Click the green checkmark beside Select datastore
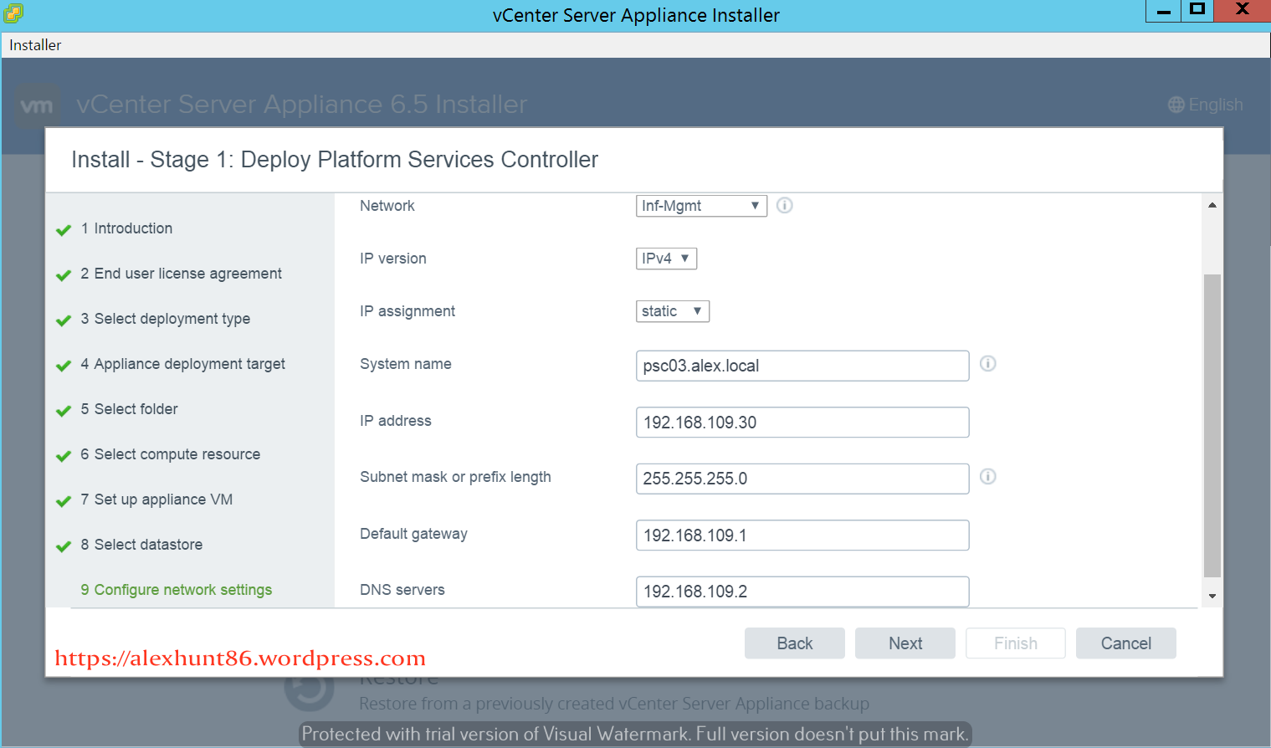 pos(63,546)
